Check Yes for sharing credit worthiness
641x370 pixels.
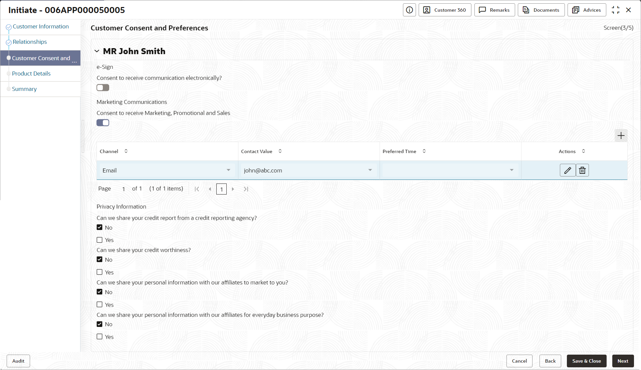coord(99,272)
